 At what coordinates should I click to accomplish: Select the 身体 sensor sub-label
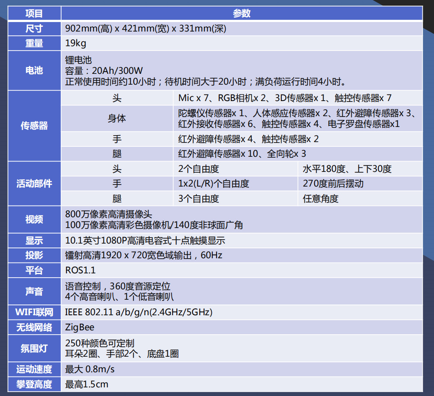coord(117,118)
